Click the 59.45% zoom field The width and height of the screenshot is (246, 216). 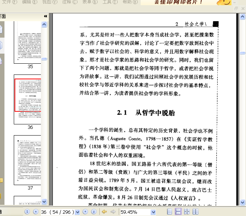point(135,212)
